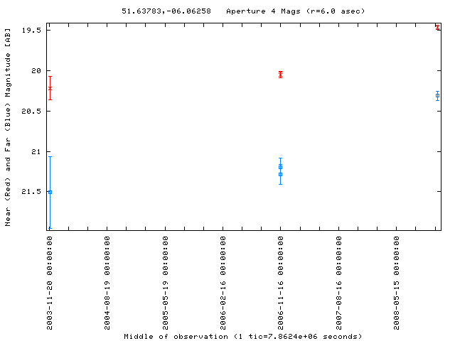Click the date label 2008-05-15 00:00:00

coord(397,283)
